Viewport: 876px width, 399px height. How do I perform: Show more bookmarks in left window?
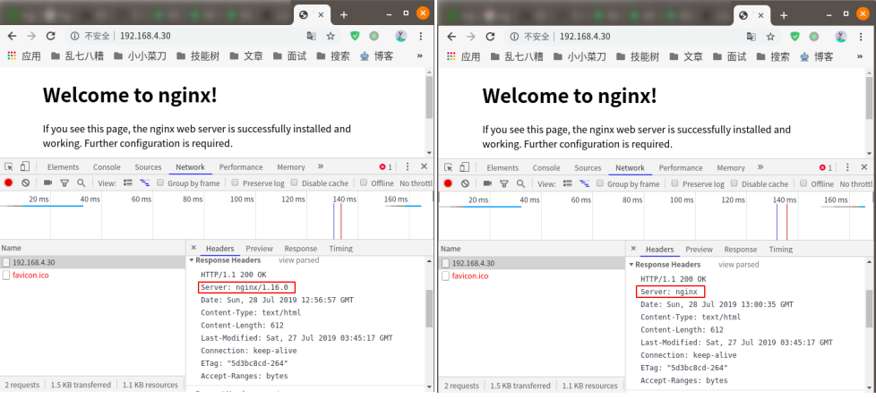[x=420, y=55]
